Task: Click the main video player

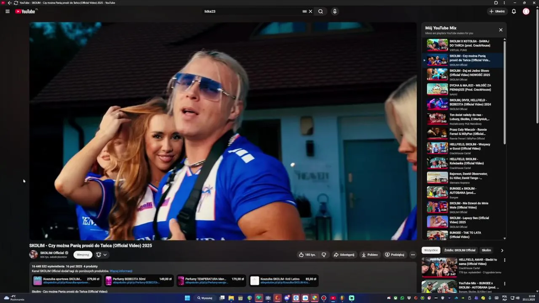Action: [223, 131]
